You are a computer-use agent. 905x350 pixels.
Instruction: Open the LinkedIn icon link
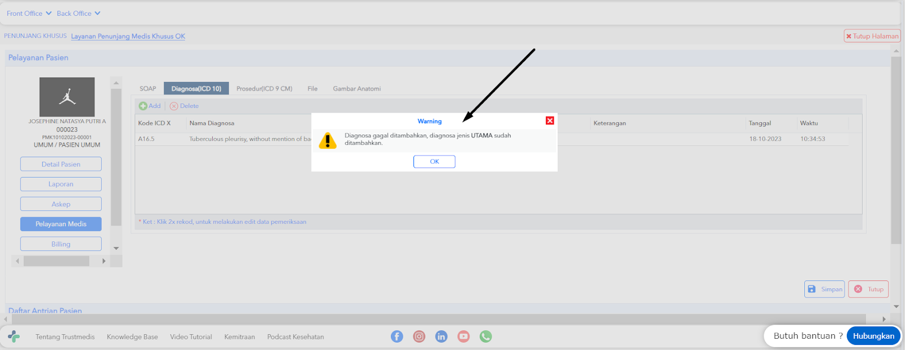pos(441,336)
